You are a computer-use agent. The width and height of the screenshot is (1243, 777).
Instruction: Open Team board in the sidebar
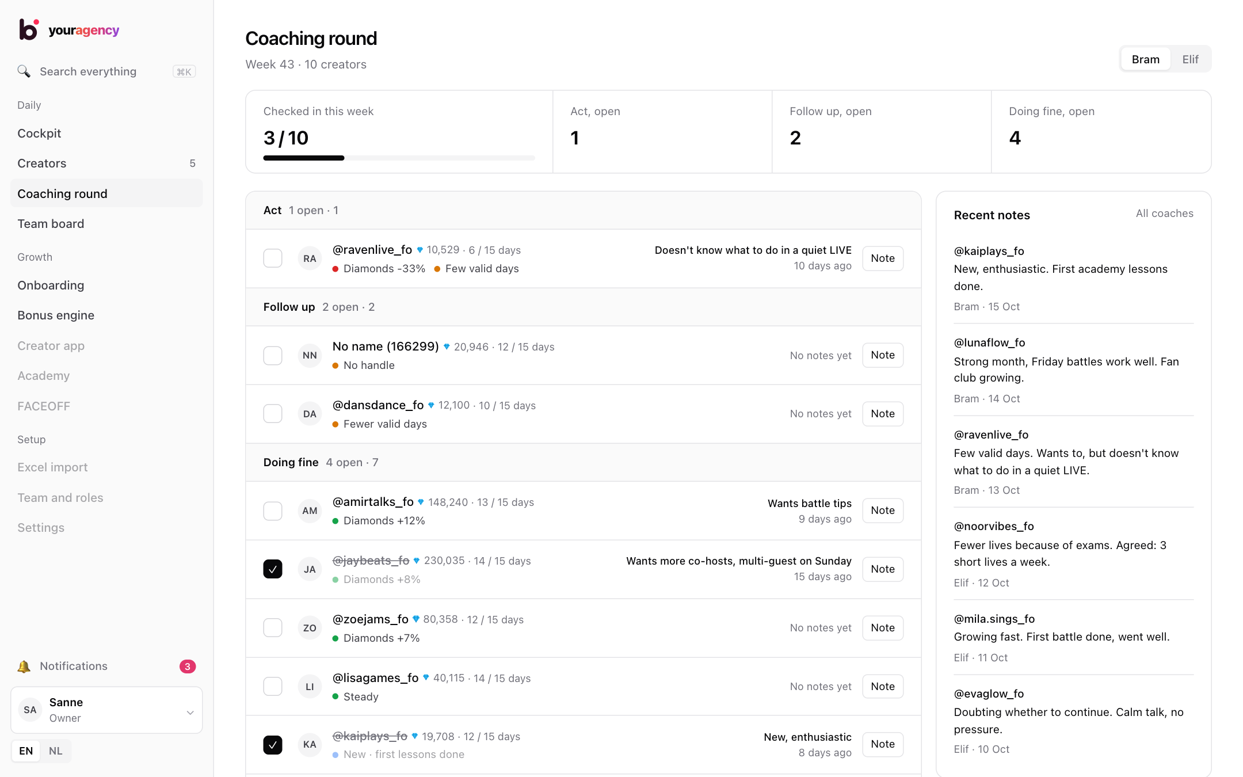[106, 223]
